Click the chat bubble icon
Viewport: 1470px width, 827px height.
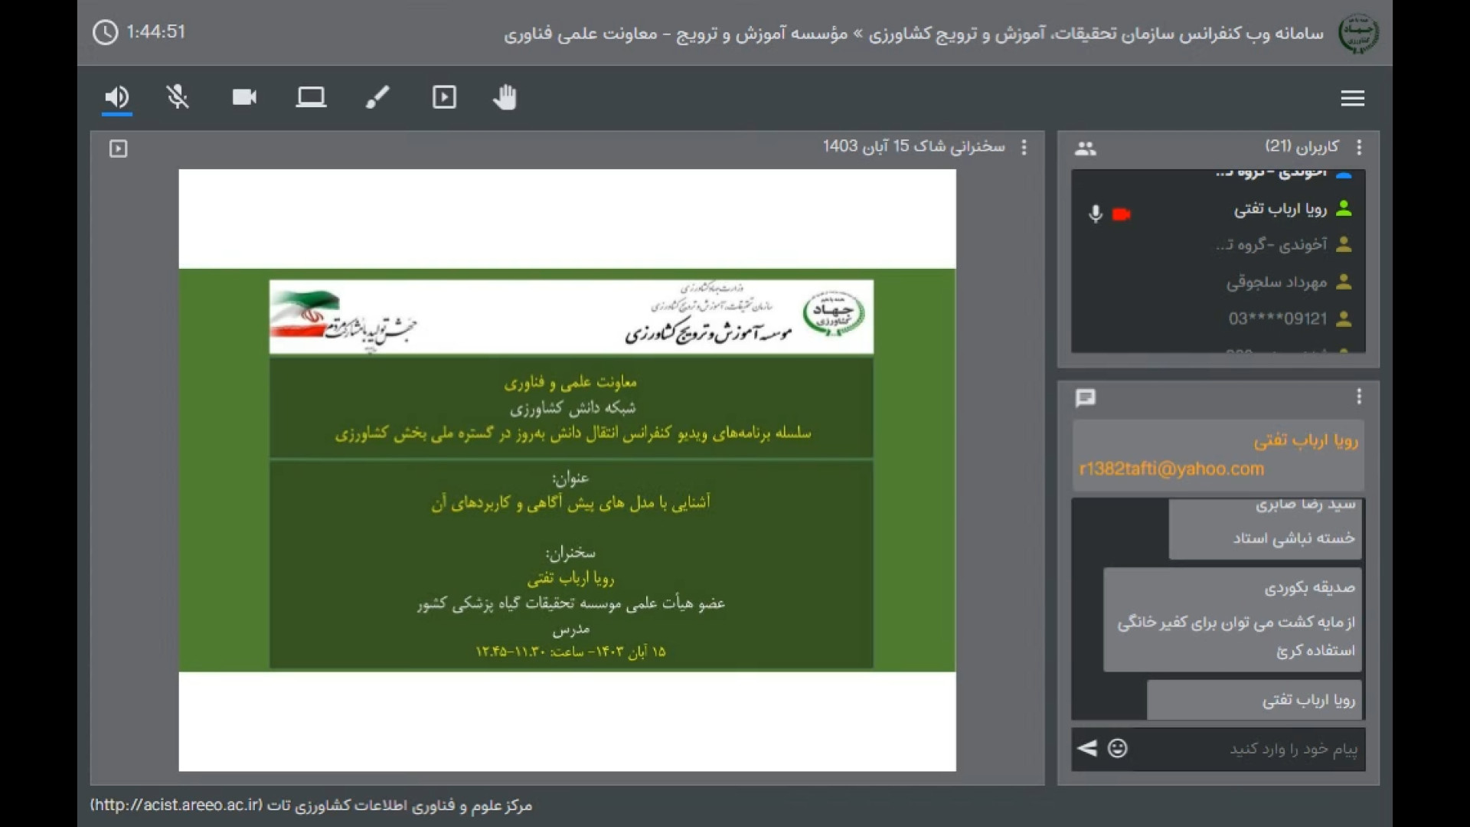coord(1085,398)
